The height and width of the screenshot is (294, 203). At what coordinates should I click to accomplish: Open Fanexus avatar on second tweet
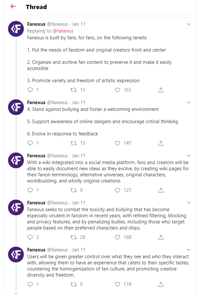[x=16, y=107]
